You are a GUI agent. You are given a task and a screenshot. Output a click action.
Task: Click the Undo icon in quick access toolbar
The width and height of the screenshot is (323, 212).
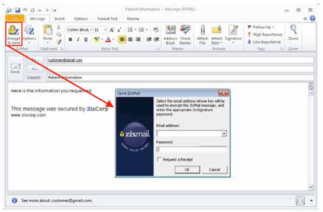tap(25, 10)
